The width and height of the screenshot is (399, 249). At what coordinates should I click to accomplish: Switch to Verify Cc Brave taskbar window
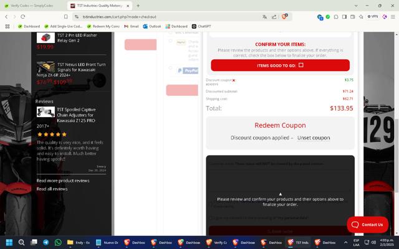click(x=216, y=242)
